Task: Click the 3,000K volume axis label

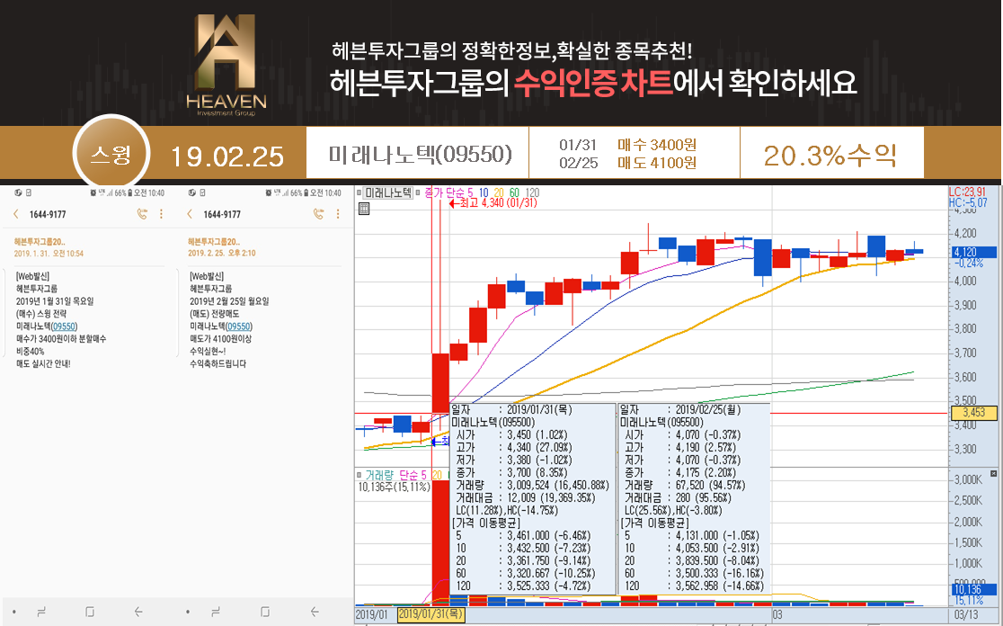Action: 968,479
